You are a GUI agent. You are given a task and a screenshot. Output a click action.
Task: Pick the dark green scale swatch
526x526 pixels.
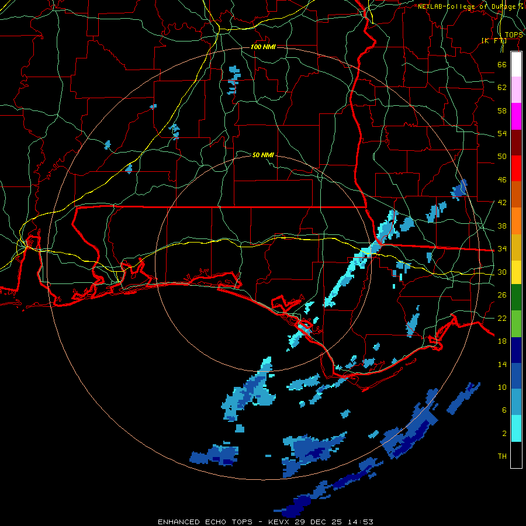(516, 297)
